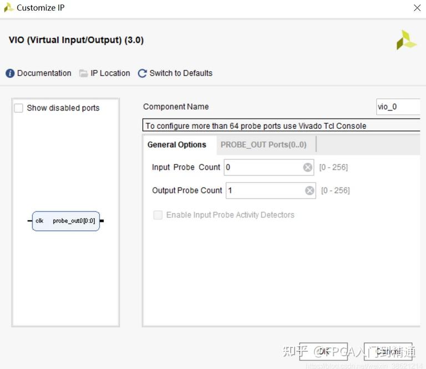
Task: Open the Documentation link
Action: click(x=44, y=74)
